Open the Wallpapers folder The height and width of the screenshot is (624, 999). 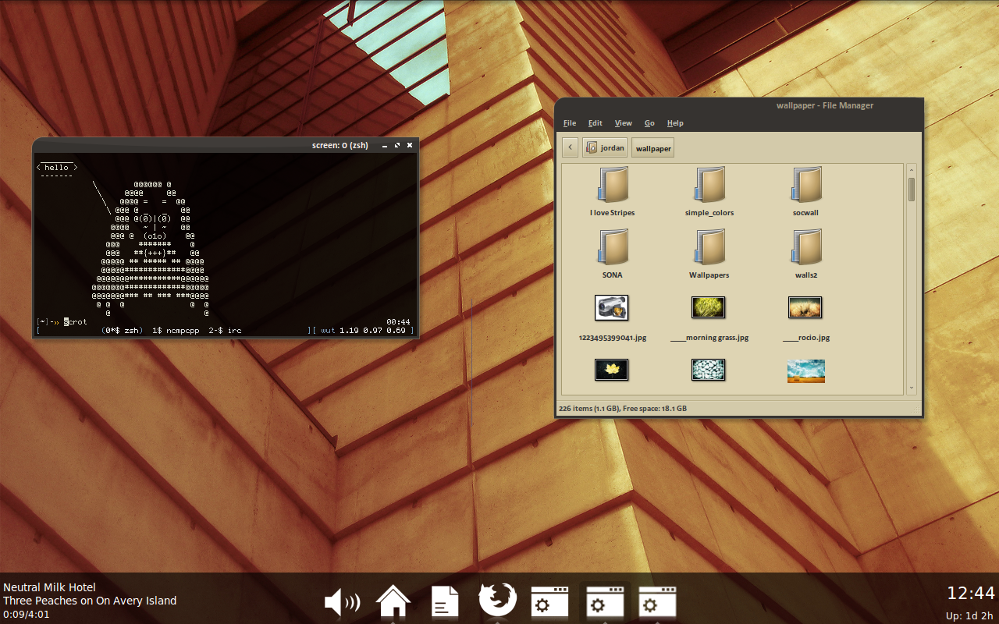(709, 250)
